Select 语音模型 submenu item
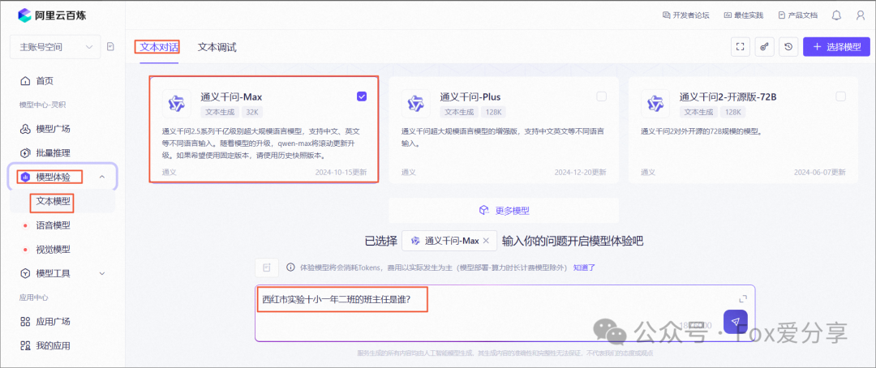The height and width of the screenshot is (368, 876). (53, 225)
